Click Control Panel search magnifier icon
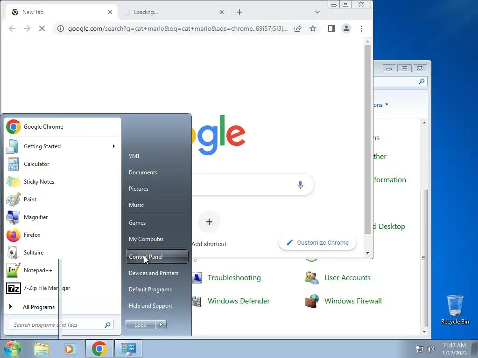 (x=422, y=81)
